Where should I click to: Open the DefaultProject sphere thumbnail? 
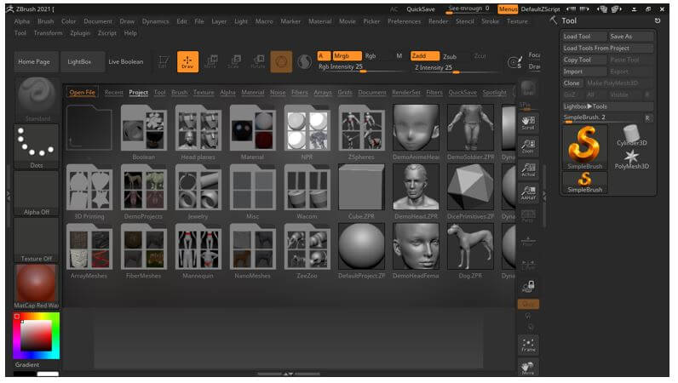click(x=361, y=251)
